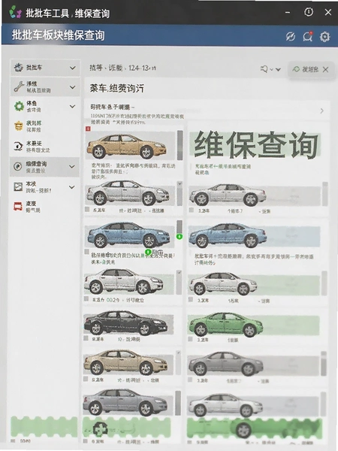Open the message bubble with red dot
This screenshot has width=338, height=451.
click(307, 36)
